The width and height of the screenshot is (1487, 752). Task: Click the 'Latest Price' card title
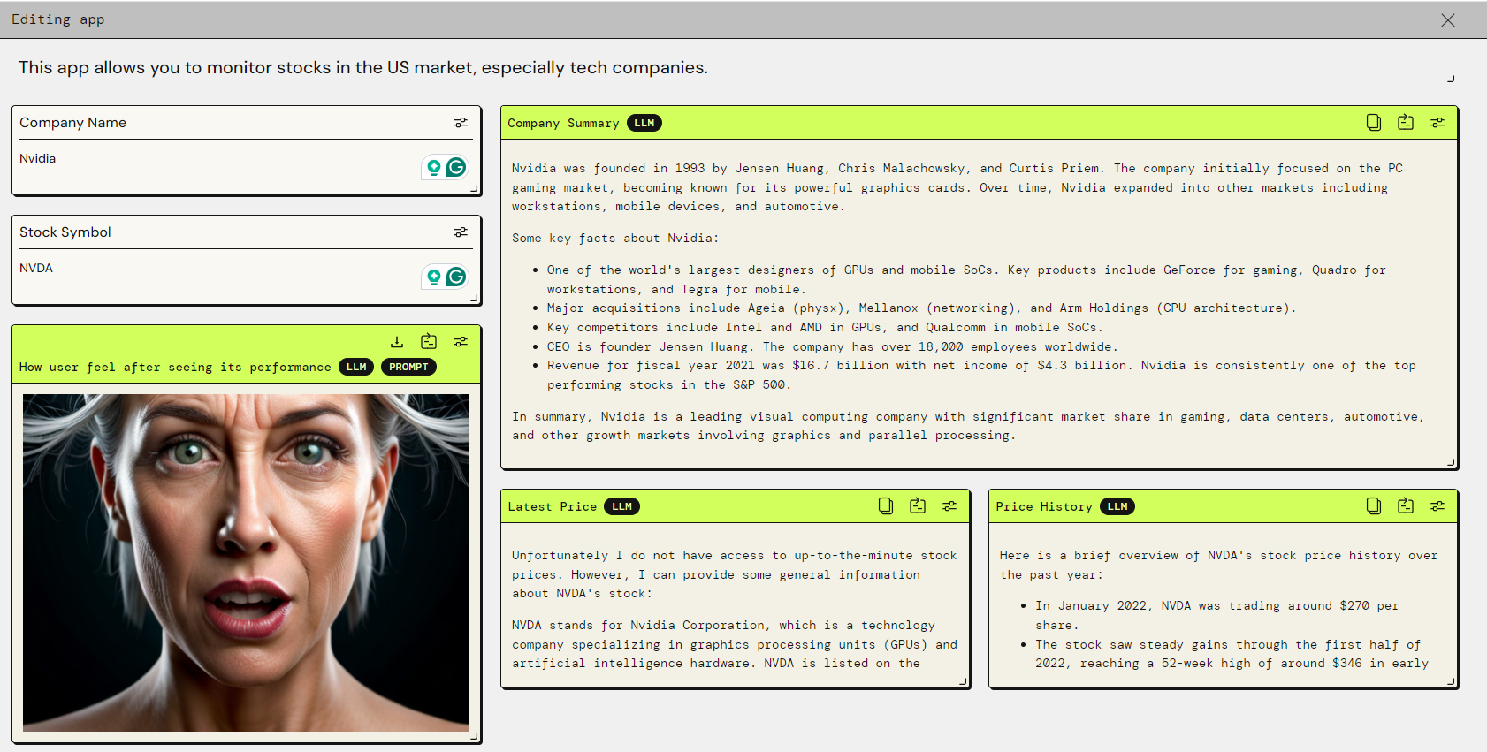tap(553, 506)
